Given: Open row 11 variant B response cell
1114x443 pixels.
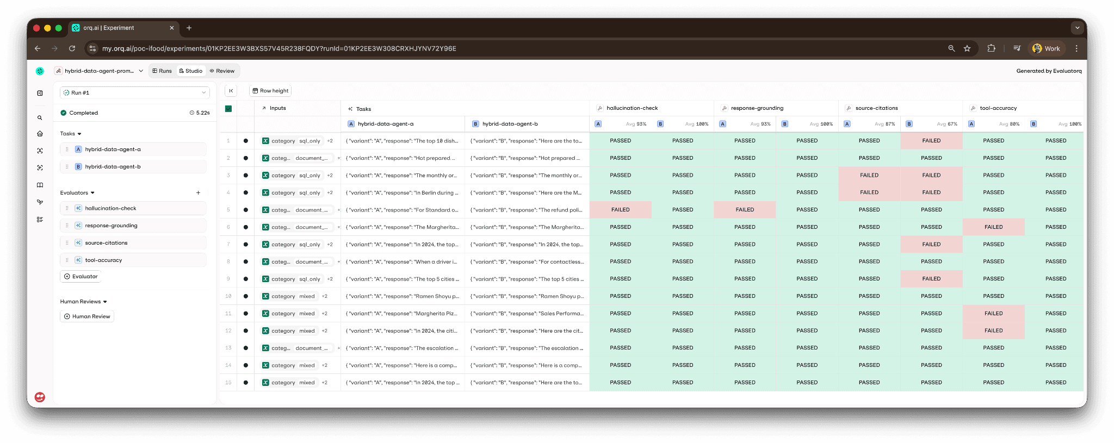Looking at the screenshot, I should coord(527,314).
